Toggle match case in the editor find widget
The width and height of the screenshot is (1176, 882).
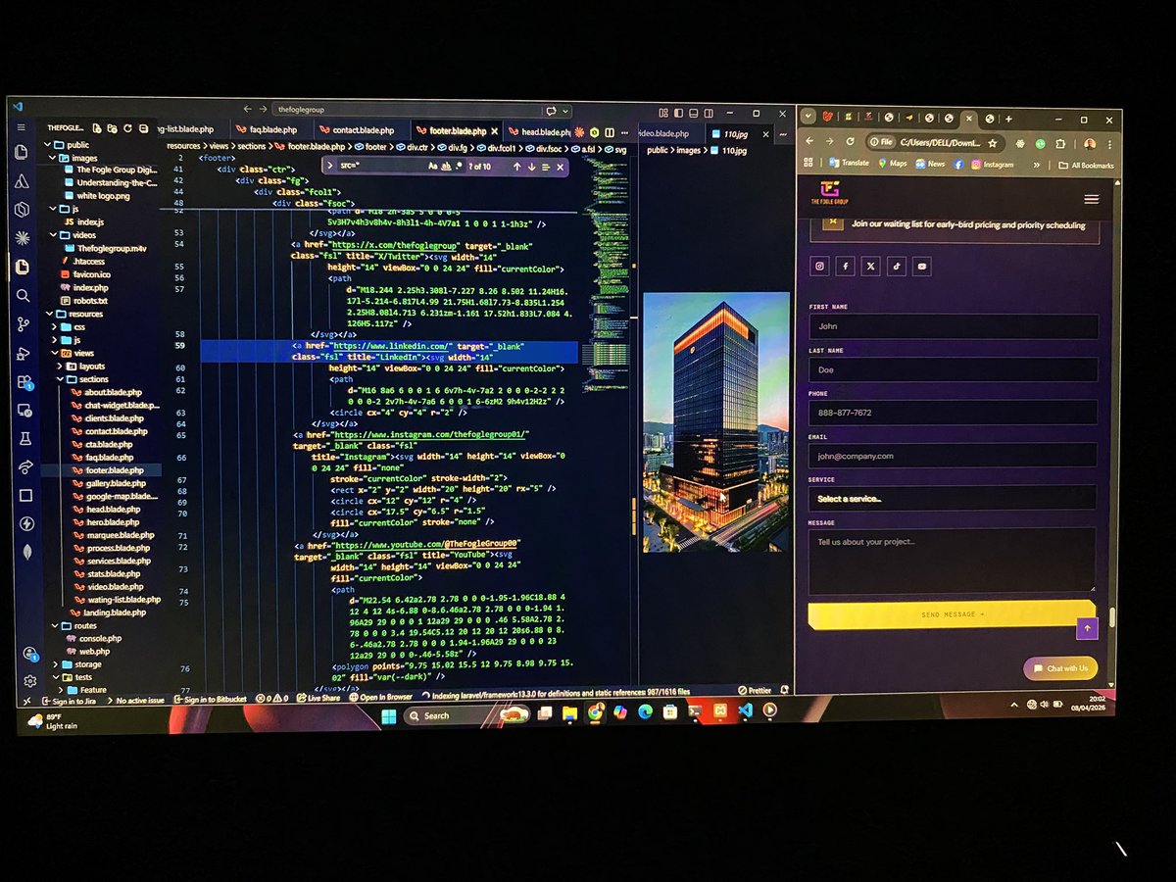tap(433, 167)
